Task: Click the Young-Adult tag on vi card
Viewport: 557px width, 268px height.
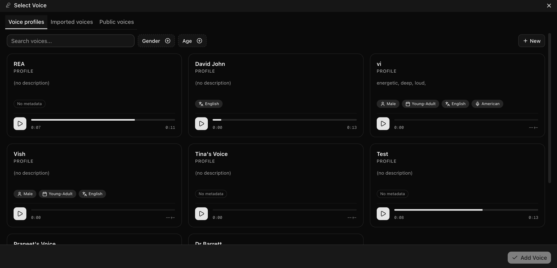Action: click(x=421, y=104)
